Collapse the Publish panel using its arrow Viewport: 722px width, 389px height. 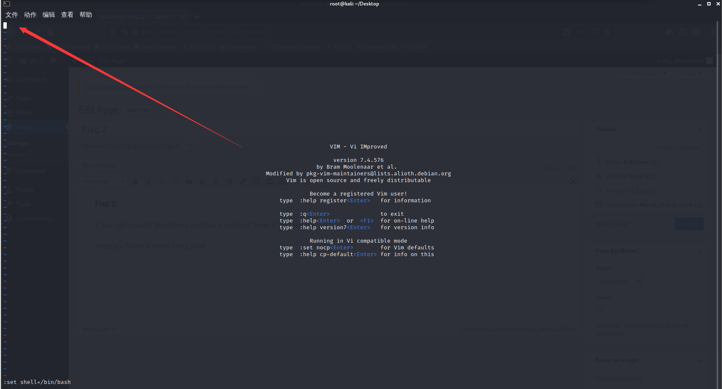701,130
